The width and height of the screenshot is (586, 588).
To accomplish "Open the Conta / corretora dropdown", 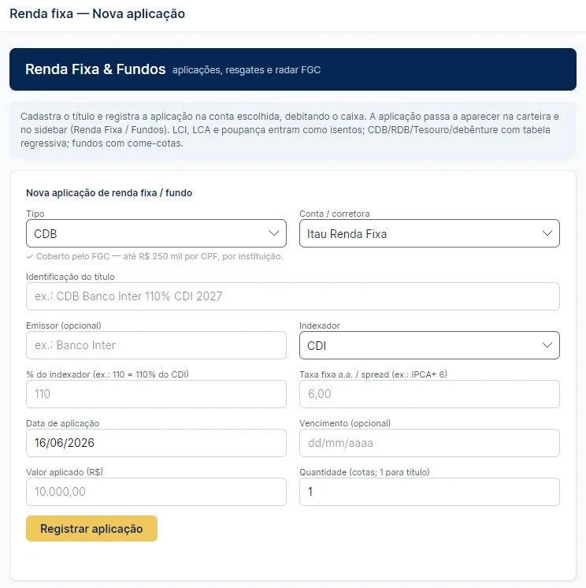I will (429, 233).
